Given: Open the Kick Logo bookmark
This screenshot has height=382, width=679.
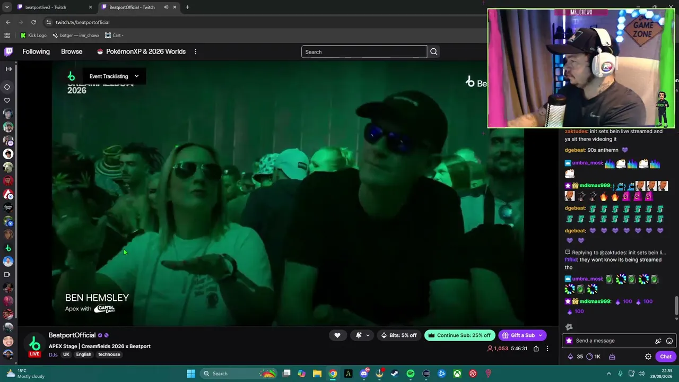Looking at the screenshot, I should (x=33, y=35).
